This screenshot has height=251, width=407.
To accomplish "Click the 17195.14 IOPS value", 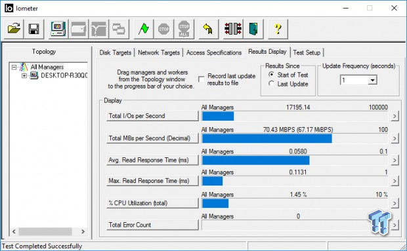I will pos(298,107).
